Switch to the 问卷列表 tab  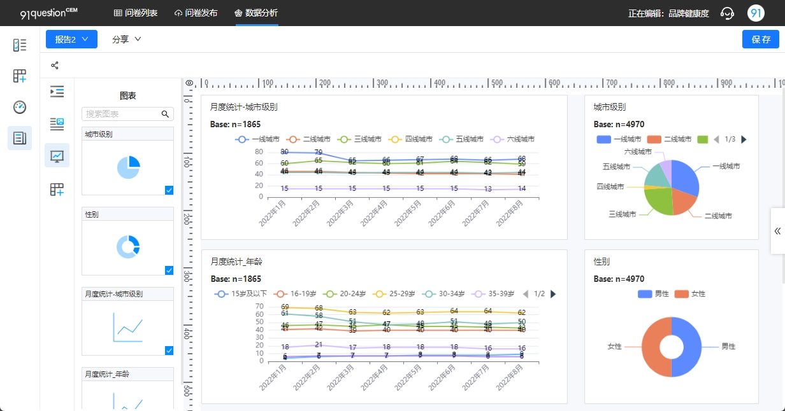(x=136, y=13)
